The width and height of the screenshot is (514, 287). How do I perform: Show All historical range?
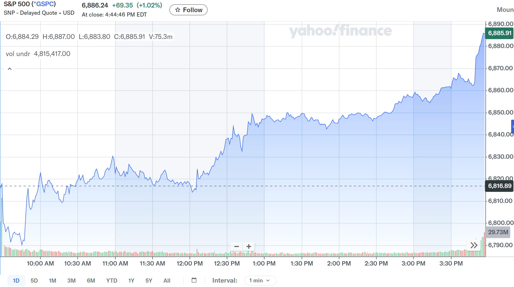[x=167, y=281]
